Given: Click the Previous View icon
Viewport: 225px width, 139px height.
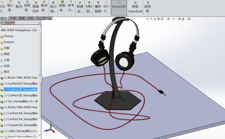Looking at the screenshot, I should 155,19.
